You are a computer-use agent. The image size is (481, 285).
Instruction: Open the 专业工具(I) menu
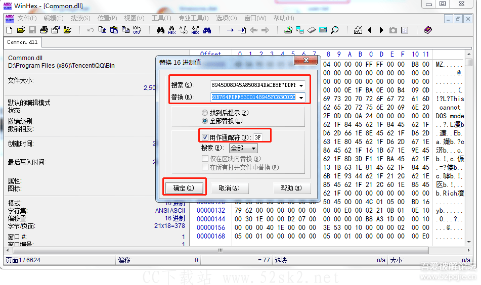[x=194, y=18]
